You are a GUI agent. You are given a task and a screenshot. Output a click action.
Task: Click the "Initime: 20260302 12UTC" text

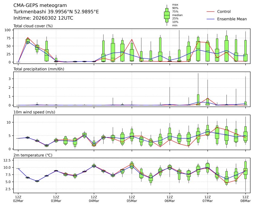pos(43,18)
